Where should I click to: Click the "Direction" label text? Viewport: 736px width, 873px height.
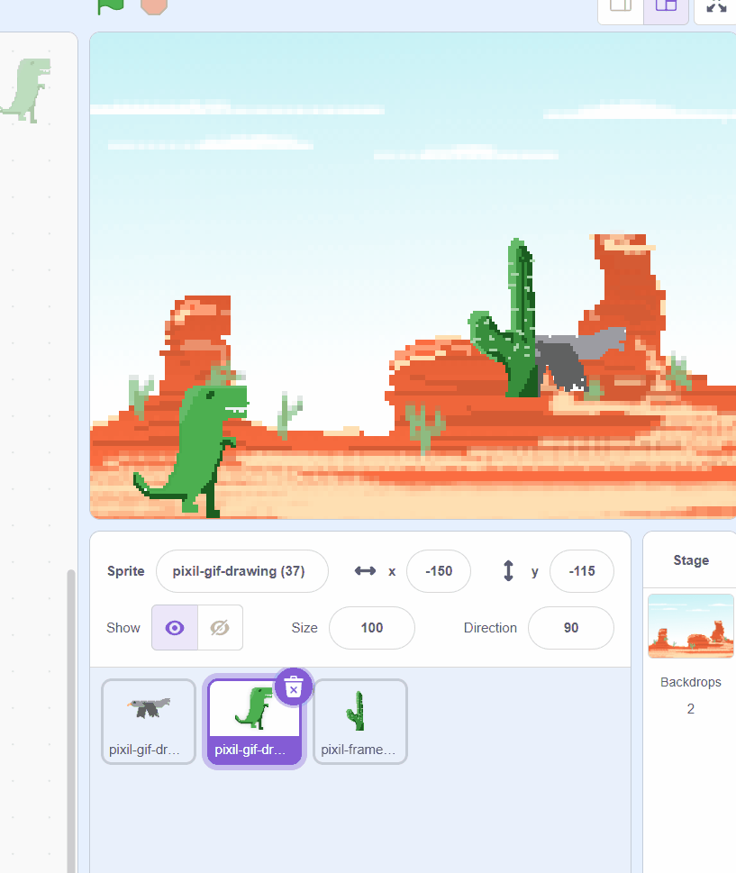(490, 628)
